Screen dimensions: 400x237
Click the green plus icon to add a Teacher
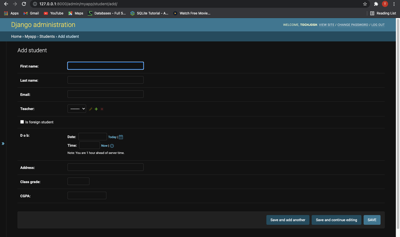(x=96, y=109)
